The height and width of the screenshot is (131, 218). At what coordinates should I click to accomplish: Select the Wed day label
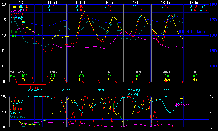tap(54, 80)
